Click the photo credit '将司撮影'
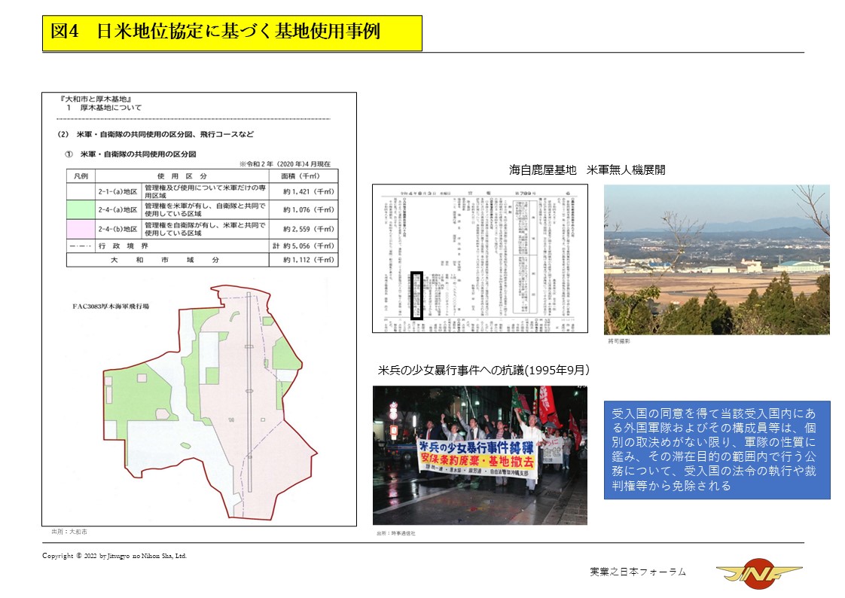 (619, 342)
